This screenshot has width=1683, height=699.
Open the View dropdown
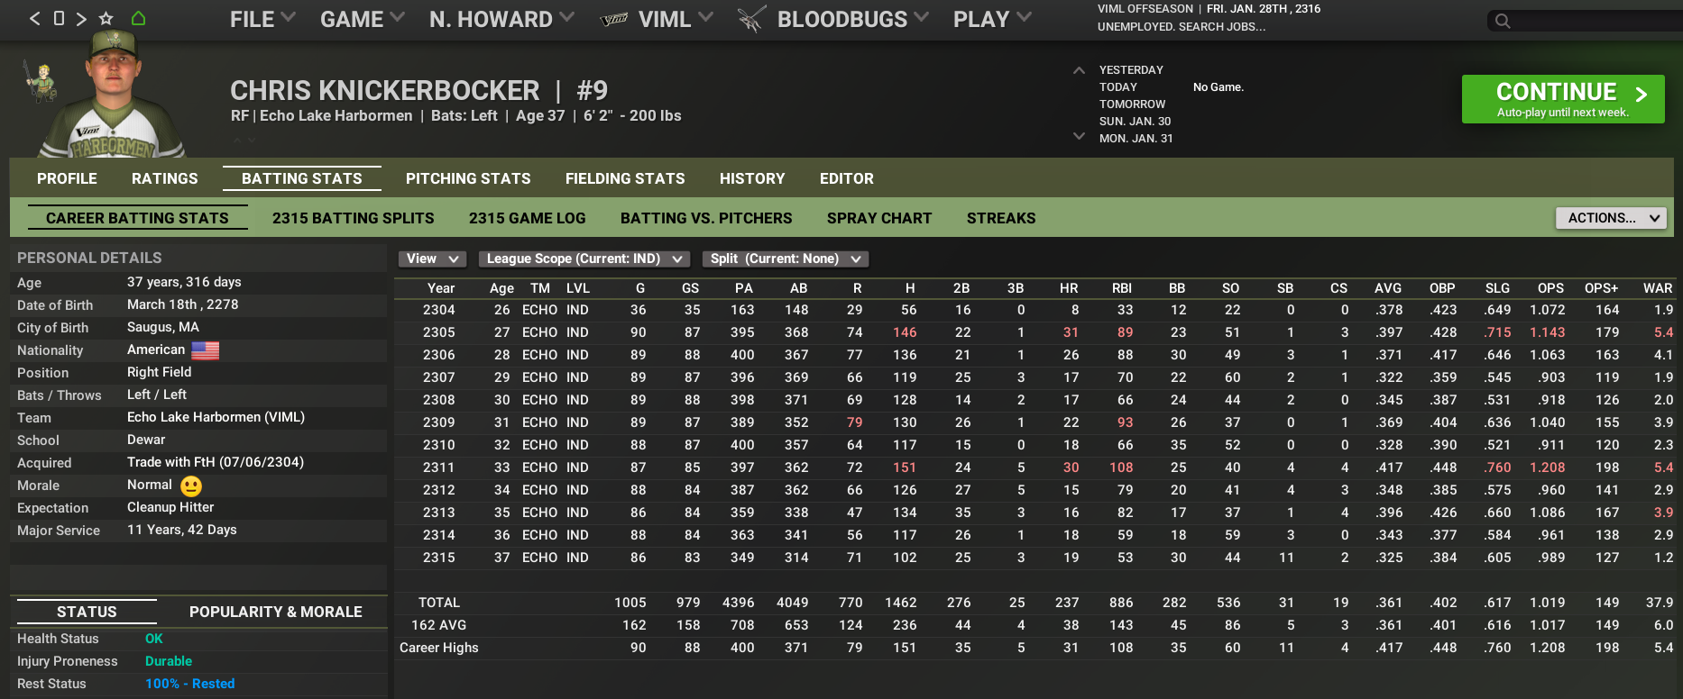click(x=433, y=259)
